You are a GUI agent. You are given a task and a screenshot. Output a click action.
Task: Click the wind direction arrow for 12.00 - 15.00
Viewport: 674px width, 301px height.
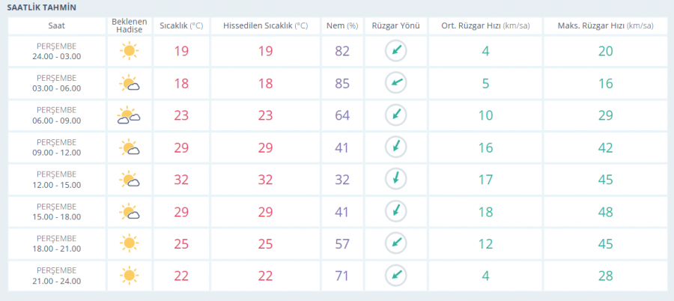click(x=395, y=179)
